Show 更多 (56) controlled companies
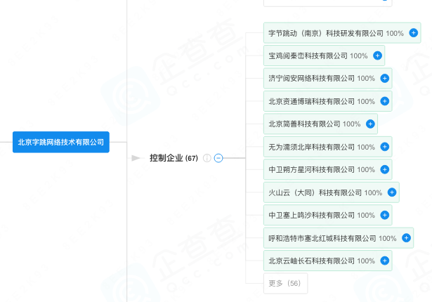The height and width of the screenshot is (302, 432). [x=285, y=283]
